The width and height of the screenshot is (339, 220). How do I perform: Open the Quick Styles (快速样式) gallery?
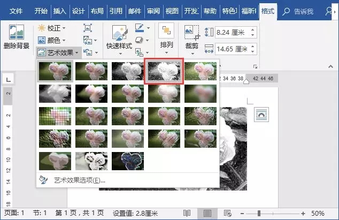click(x=119, y=40)
